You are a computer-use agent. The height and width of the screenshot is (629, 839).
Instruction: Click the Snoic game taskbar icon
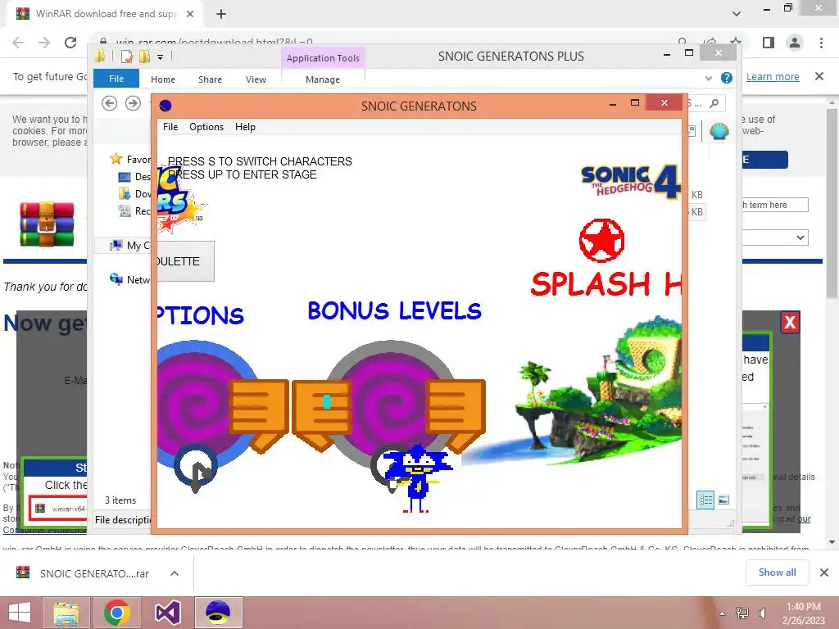[x=218, y=613]
